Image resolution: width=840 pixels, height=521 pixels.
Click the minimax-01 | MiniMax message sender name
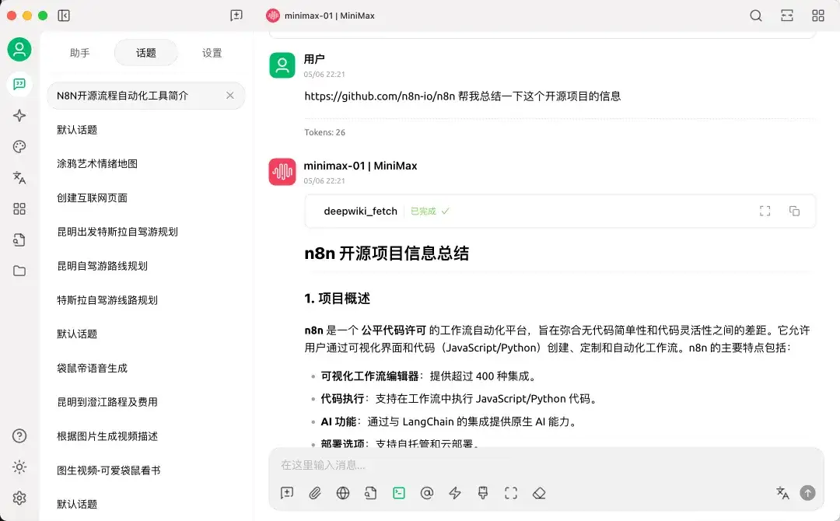tap(360, 166)
